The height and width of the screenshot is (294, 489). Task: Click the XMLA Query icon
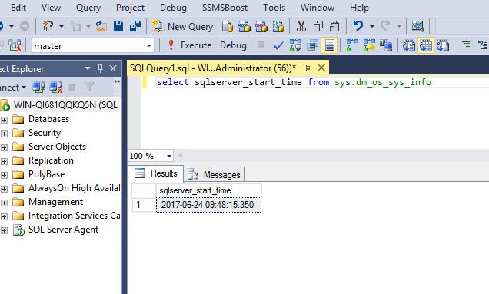point(278,27)
